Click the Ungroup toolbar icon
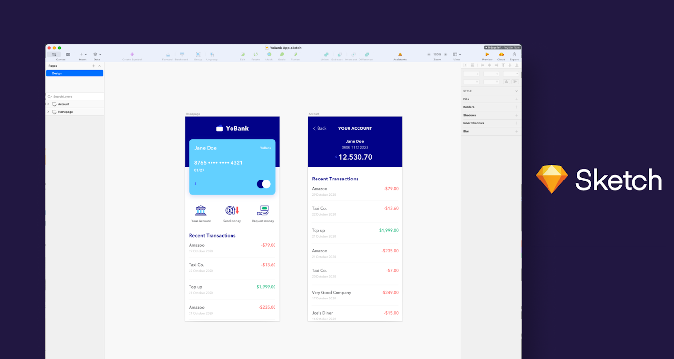 (x=212, y=55)
